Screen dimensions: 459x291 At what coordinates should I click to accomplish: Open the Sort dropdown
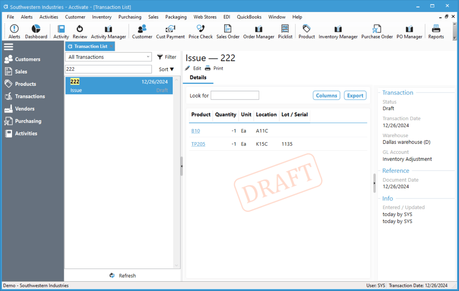coord(166,69)
